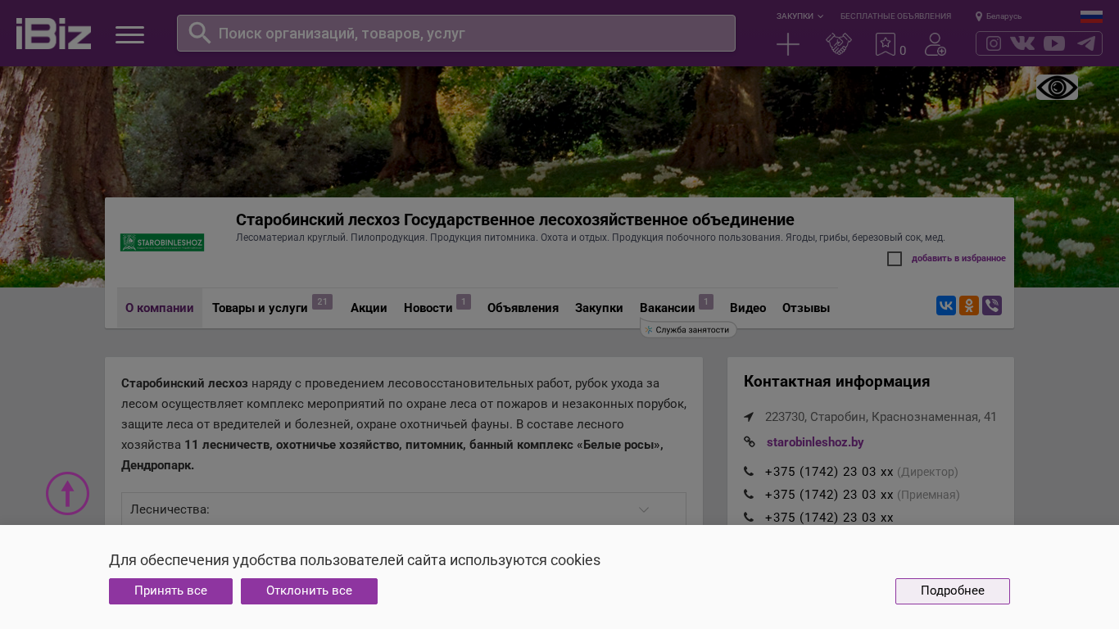Viewport: 1119px width, 629px height.
Task: Reveal the Директор phone number
Action: pos(829,472)
